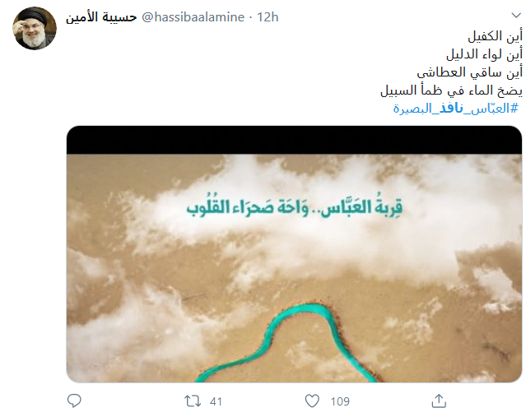Click the tweet line أين الكفيل

coord(496,36)
